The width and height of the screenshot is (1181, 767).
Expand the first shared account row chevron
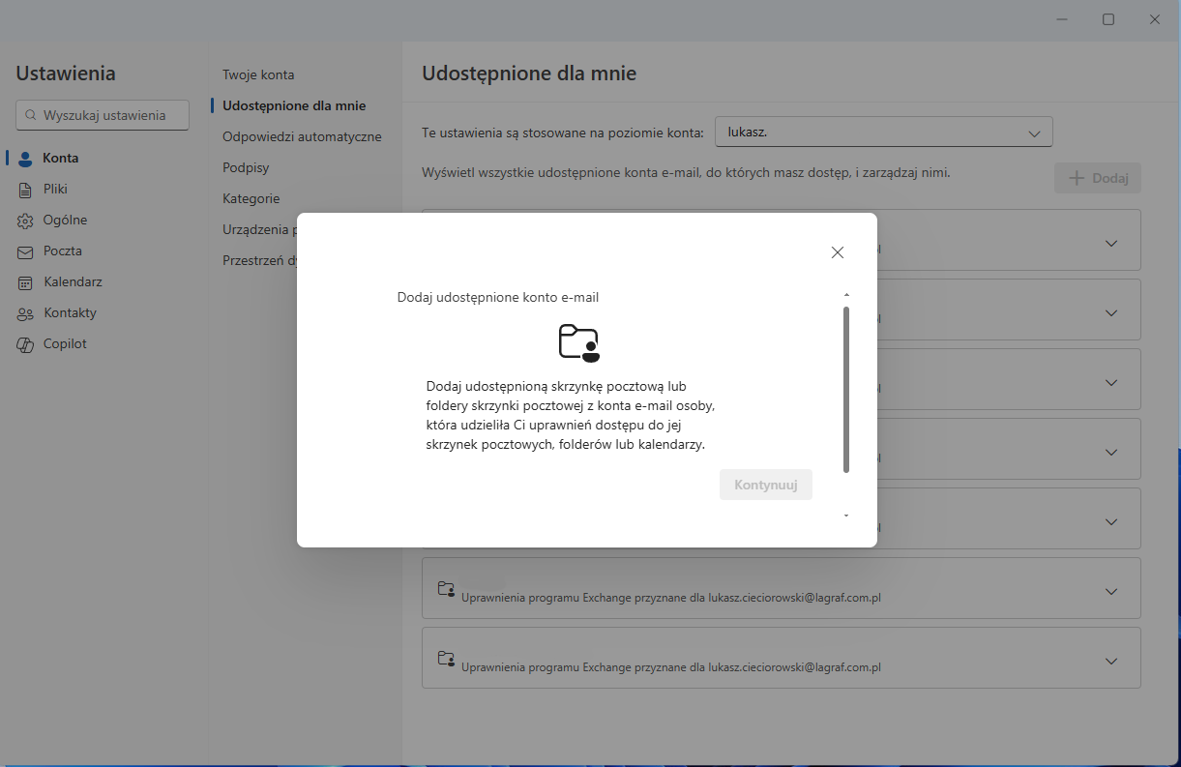click(x=1111, y=244)
